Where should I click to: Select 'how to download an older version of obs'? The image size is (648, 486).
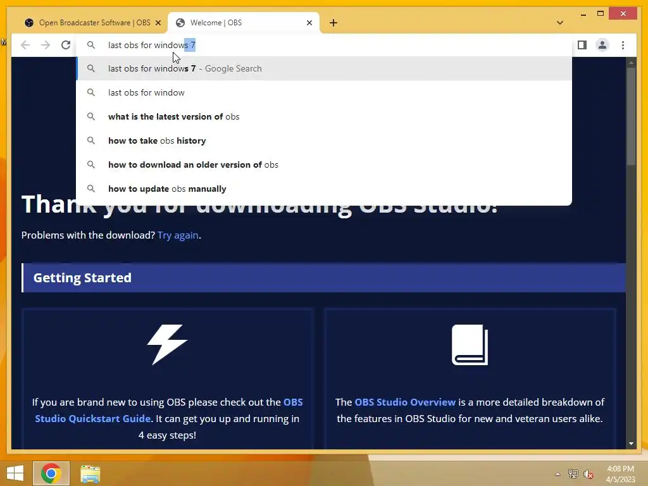coord(324,165)
